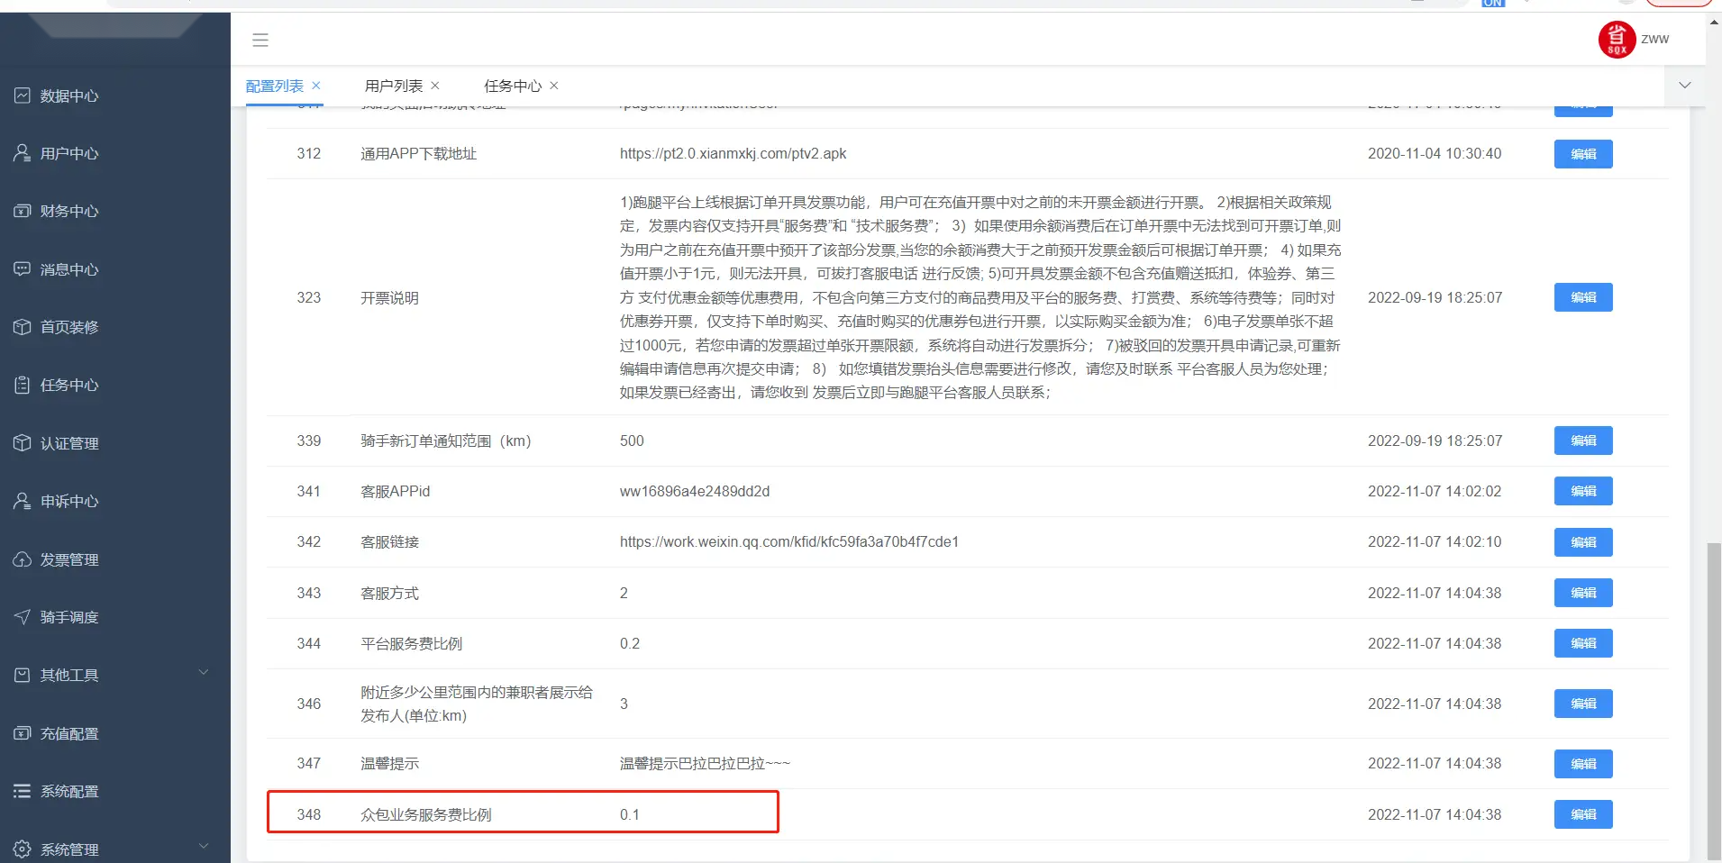
Task: Click the hamburger menu collapse icon
Action: 260,40
